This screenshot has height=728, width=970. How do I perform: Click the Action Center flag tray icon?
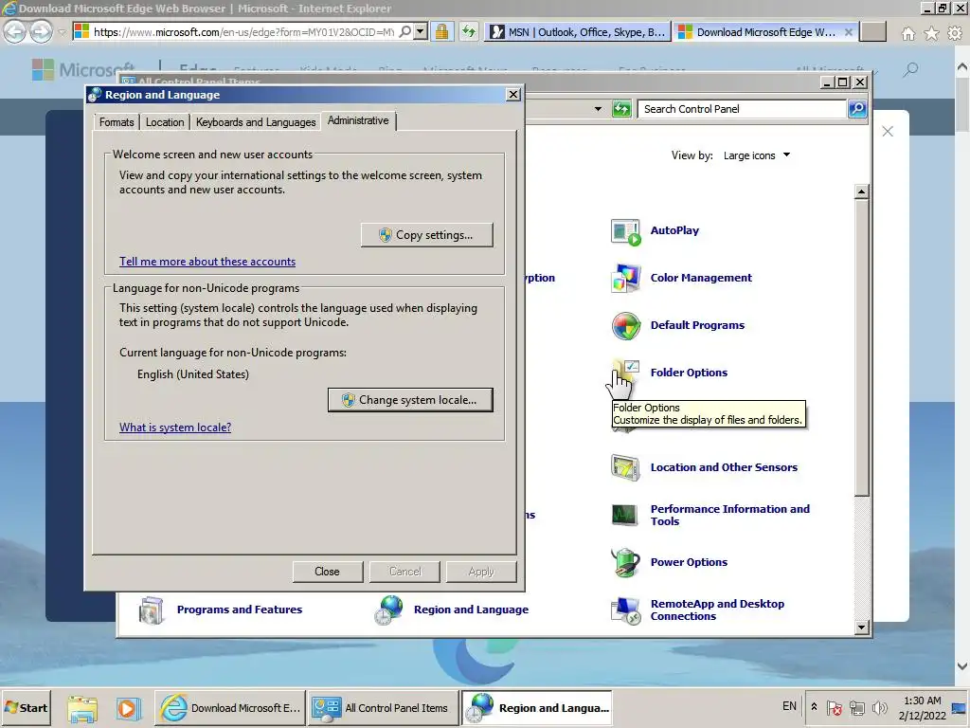834,707
